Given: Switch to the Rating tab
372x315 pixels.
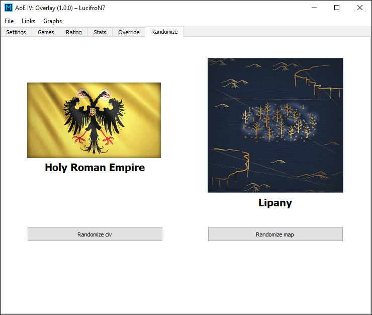Looking at the screenshot, I should tap(74, 32).
